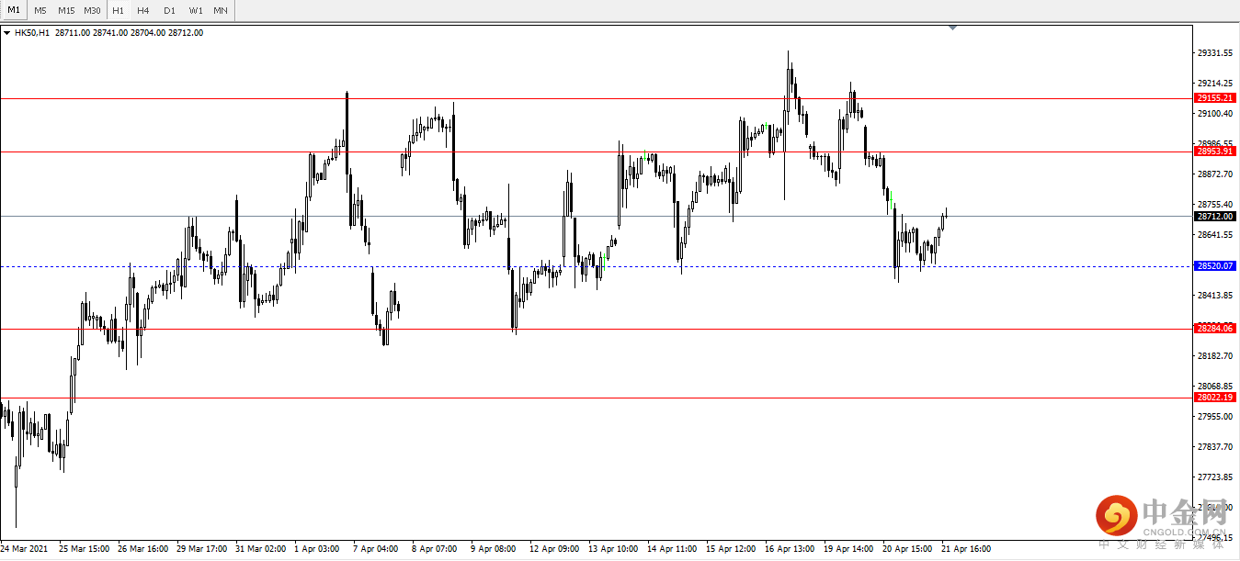
Task: Click the HK50,H1 symbol title text
Action: tap(32, 33)
